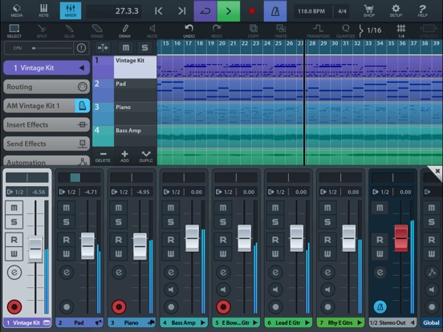Solo the Pad mixer channel
Image resolution: width=443 pixels, height=332 pixels.
66,221
